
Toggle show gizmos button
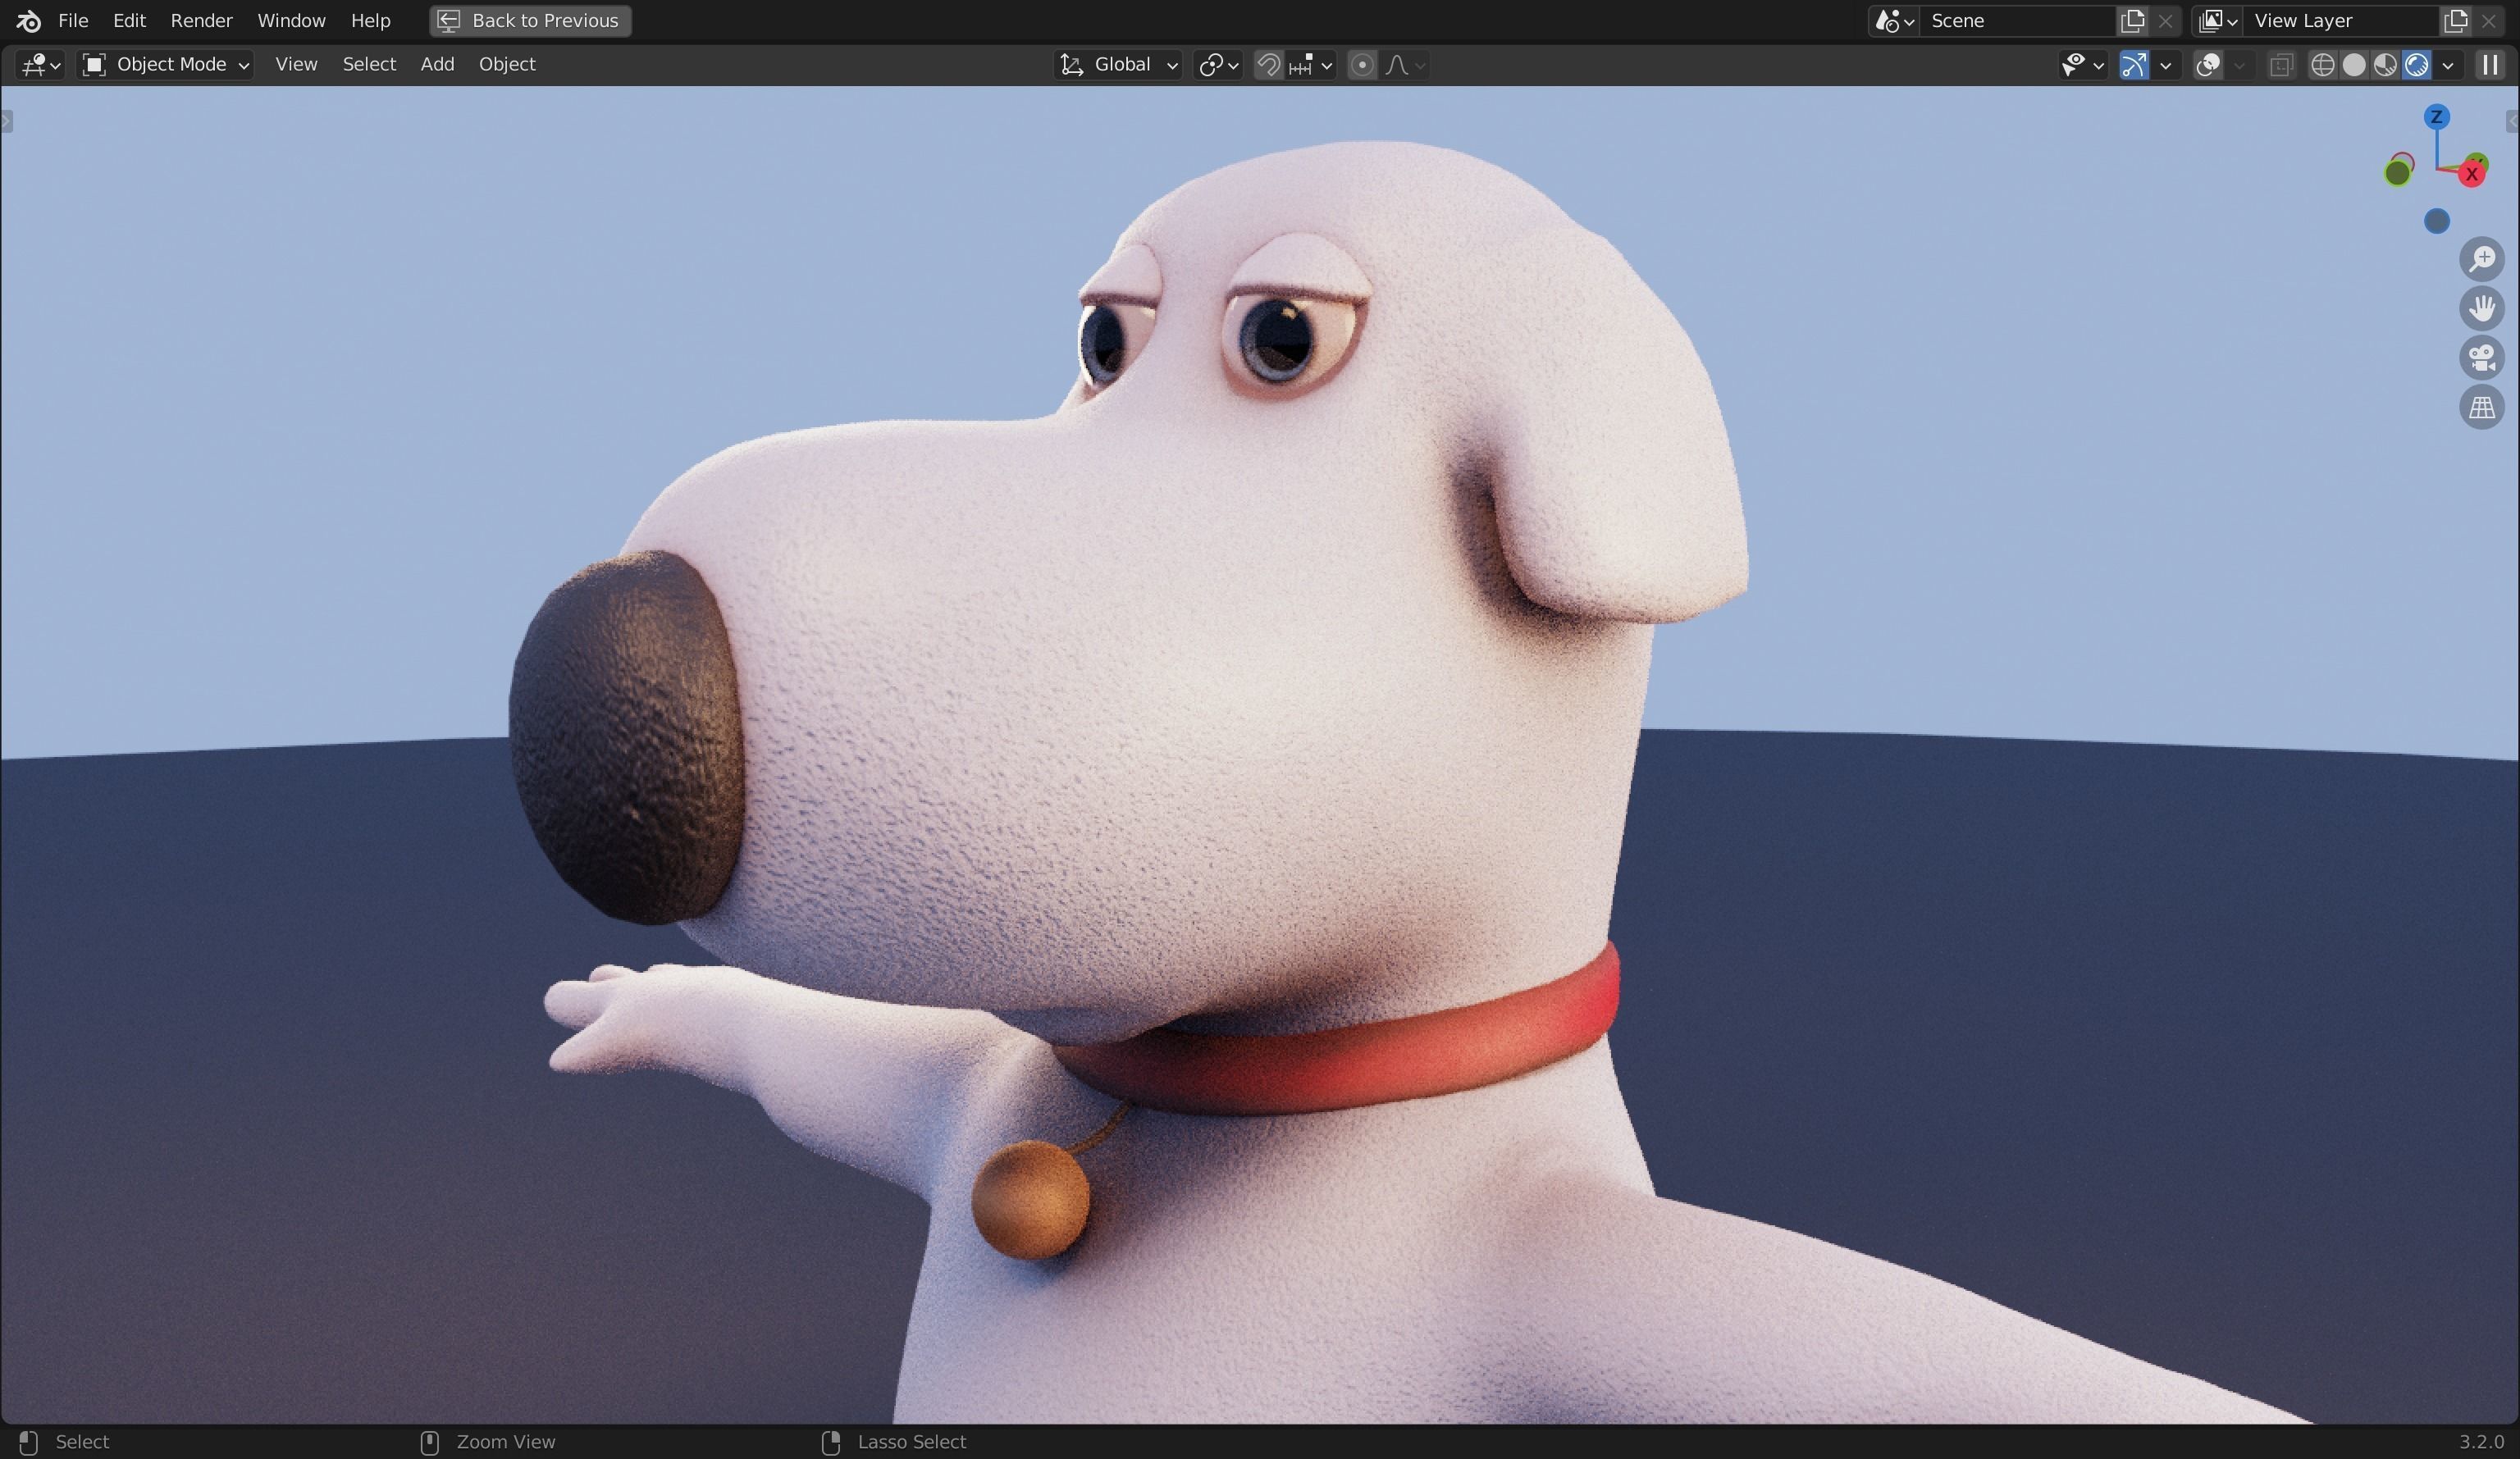pos(2134,65)
